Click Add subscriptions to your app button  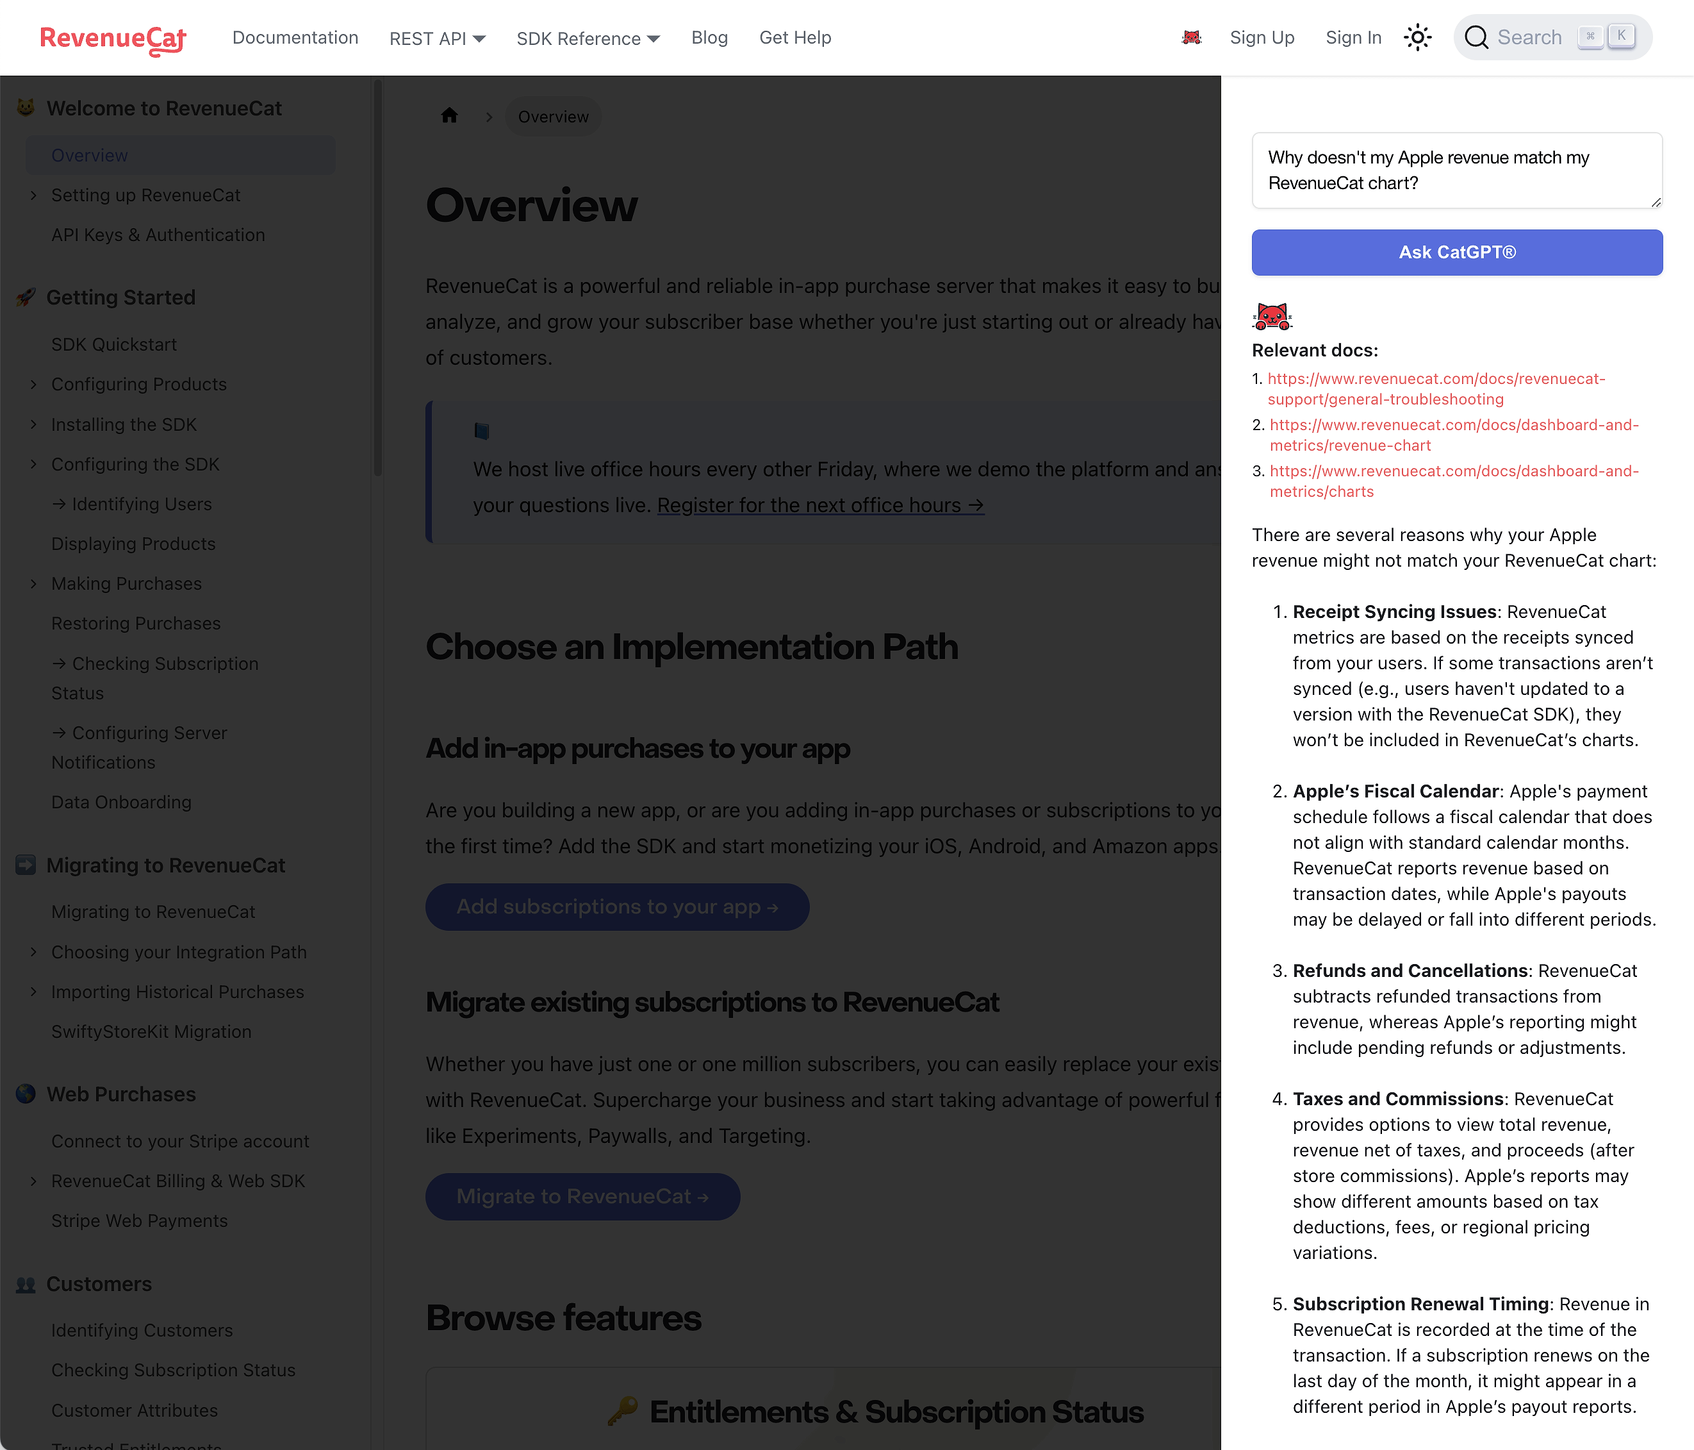617,907
